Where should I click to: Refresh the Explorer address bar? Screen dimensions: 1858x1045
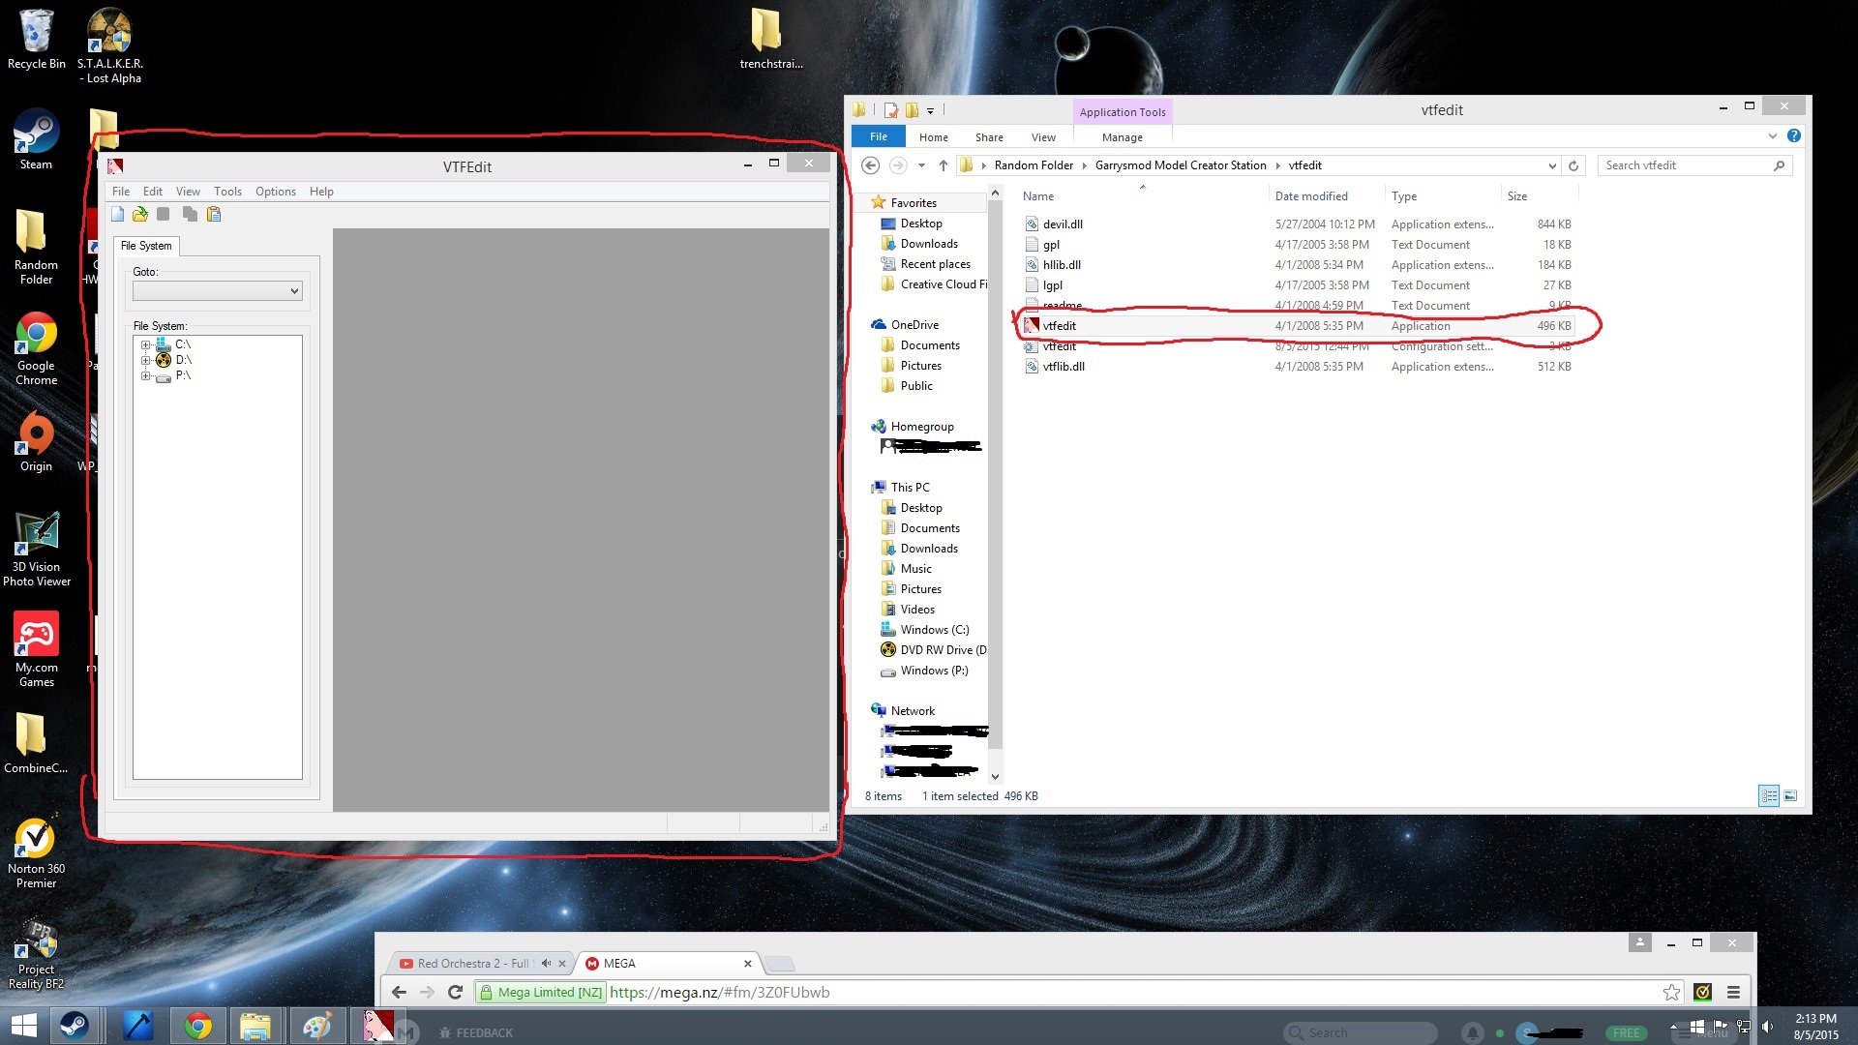coord(1573,165)
